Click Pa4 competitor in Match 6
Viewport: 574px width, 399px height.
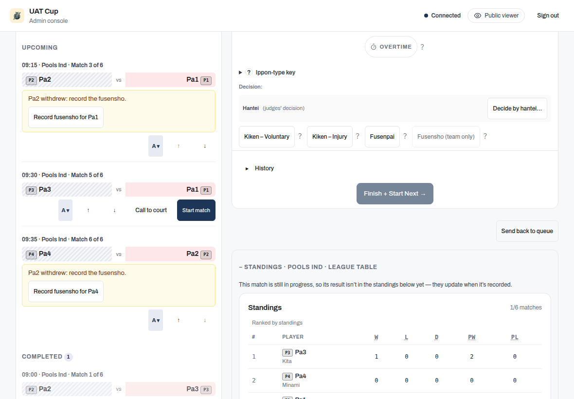67,254
